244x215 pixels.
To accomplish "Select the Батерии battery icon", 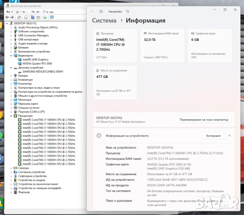I will [x=15, y=47].
